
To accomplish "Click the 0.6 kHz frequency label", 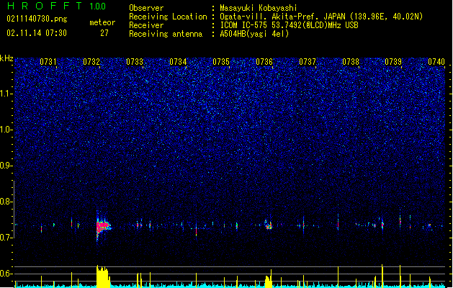I will point(6,274).
